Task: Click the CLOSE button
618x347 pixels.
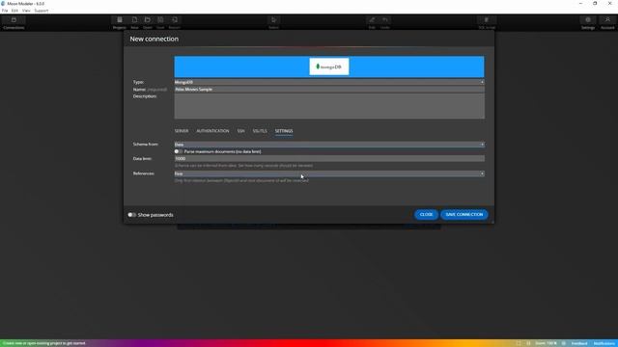Action: [x=426, y=214]
